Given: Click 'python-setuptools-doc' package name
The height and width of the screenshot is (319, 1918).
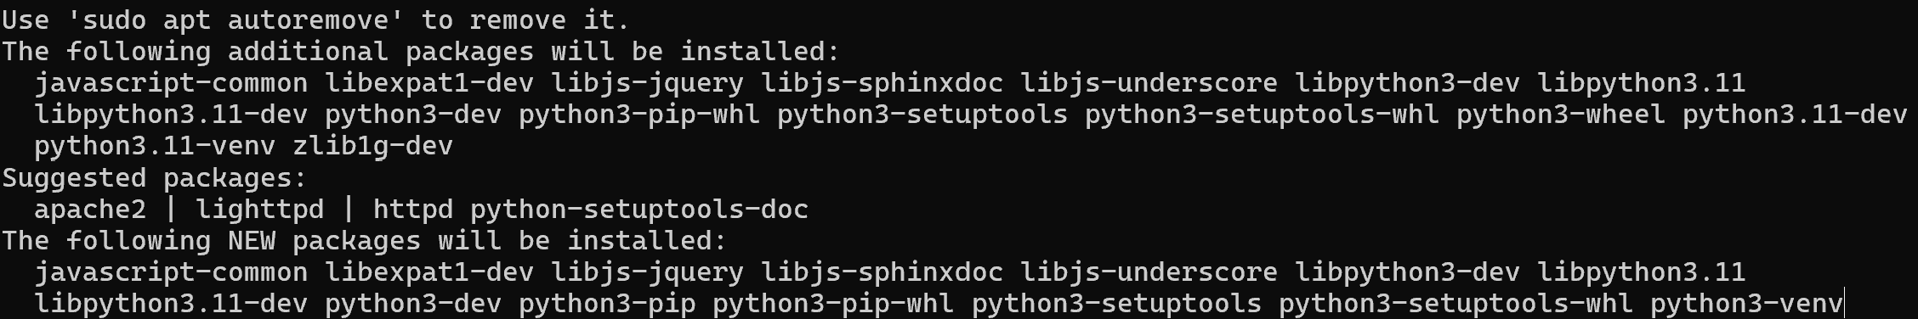Looking at the screenshot, I should (x=639, y=209).
